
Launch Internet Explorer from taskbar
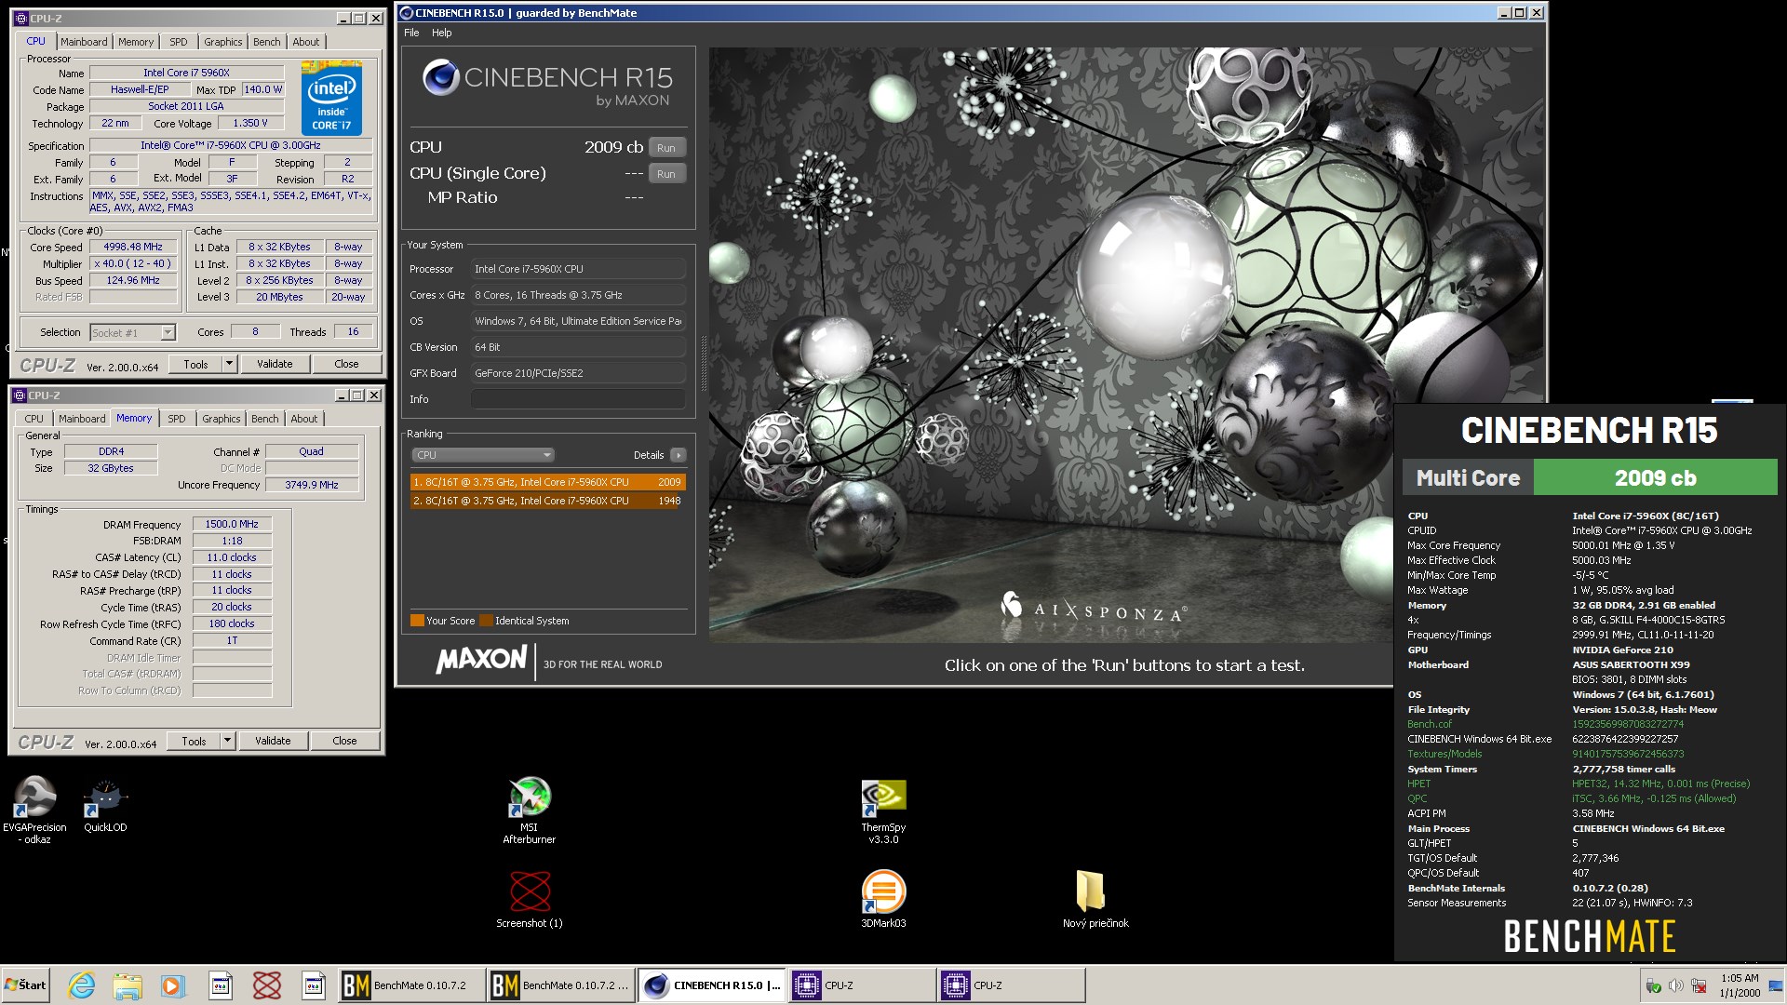click(82, 985)
